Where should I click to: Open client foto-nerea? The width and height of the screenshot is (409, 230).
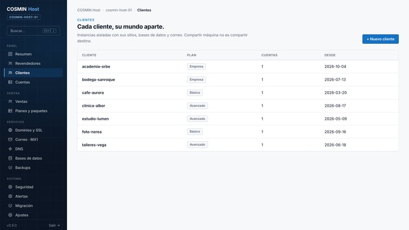coord(92,132)
